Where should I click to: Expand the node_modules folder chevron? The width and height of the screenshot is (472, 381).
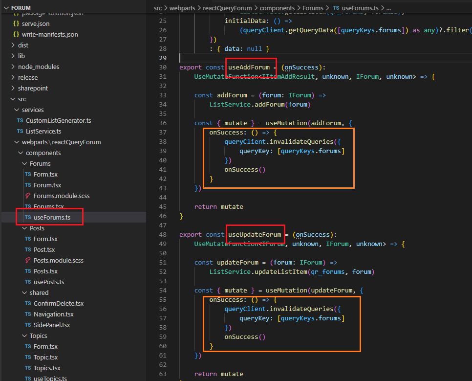pos(13,67)
